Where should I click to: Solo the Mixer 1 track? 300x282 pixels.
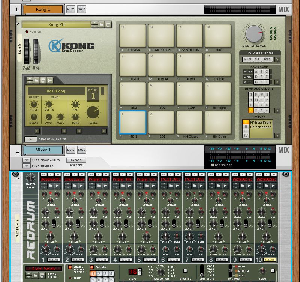click(x=82, y=150)
